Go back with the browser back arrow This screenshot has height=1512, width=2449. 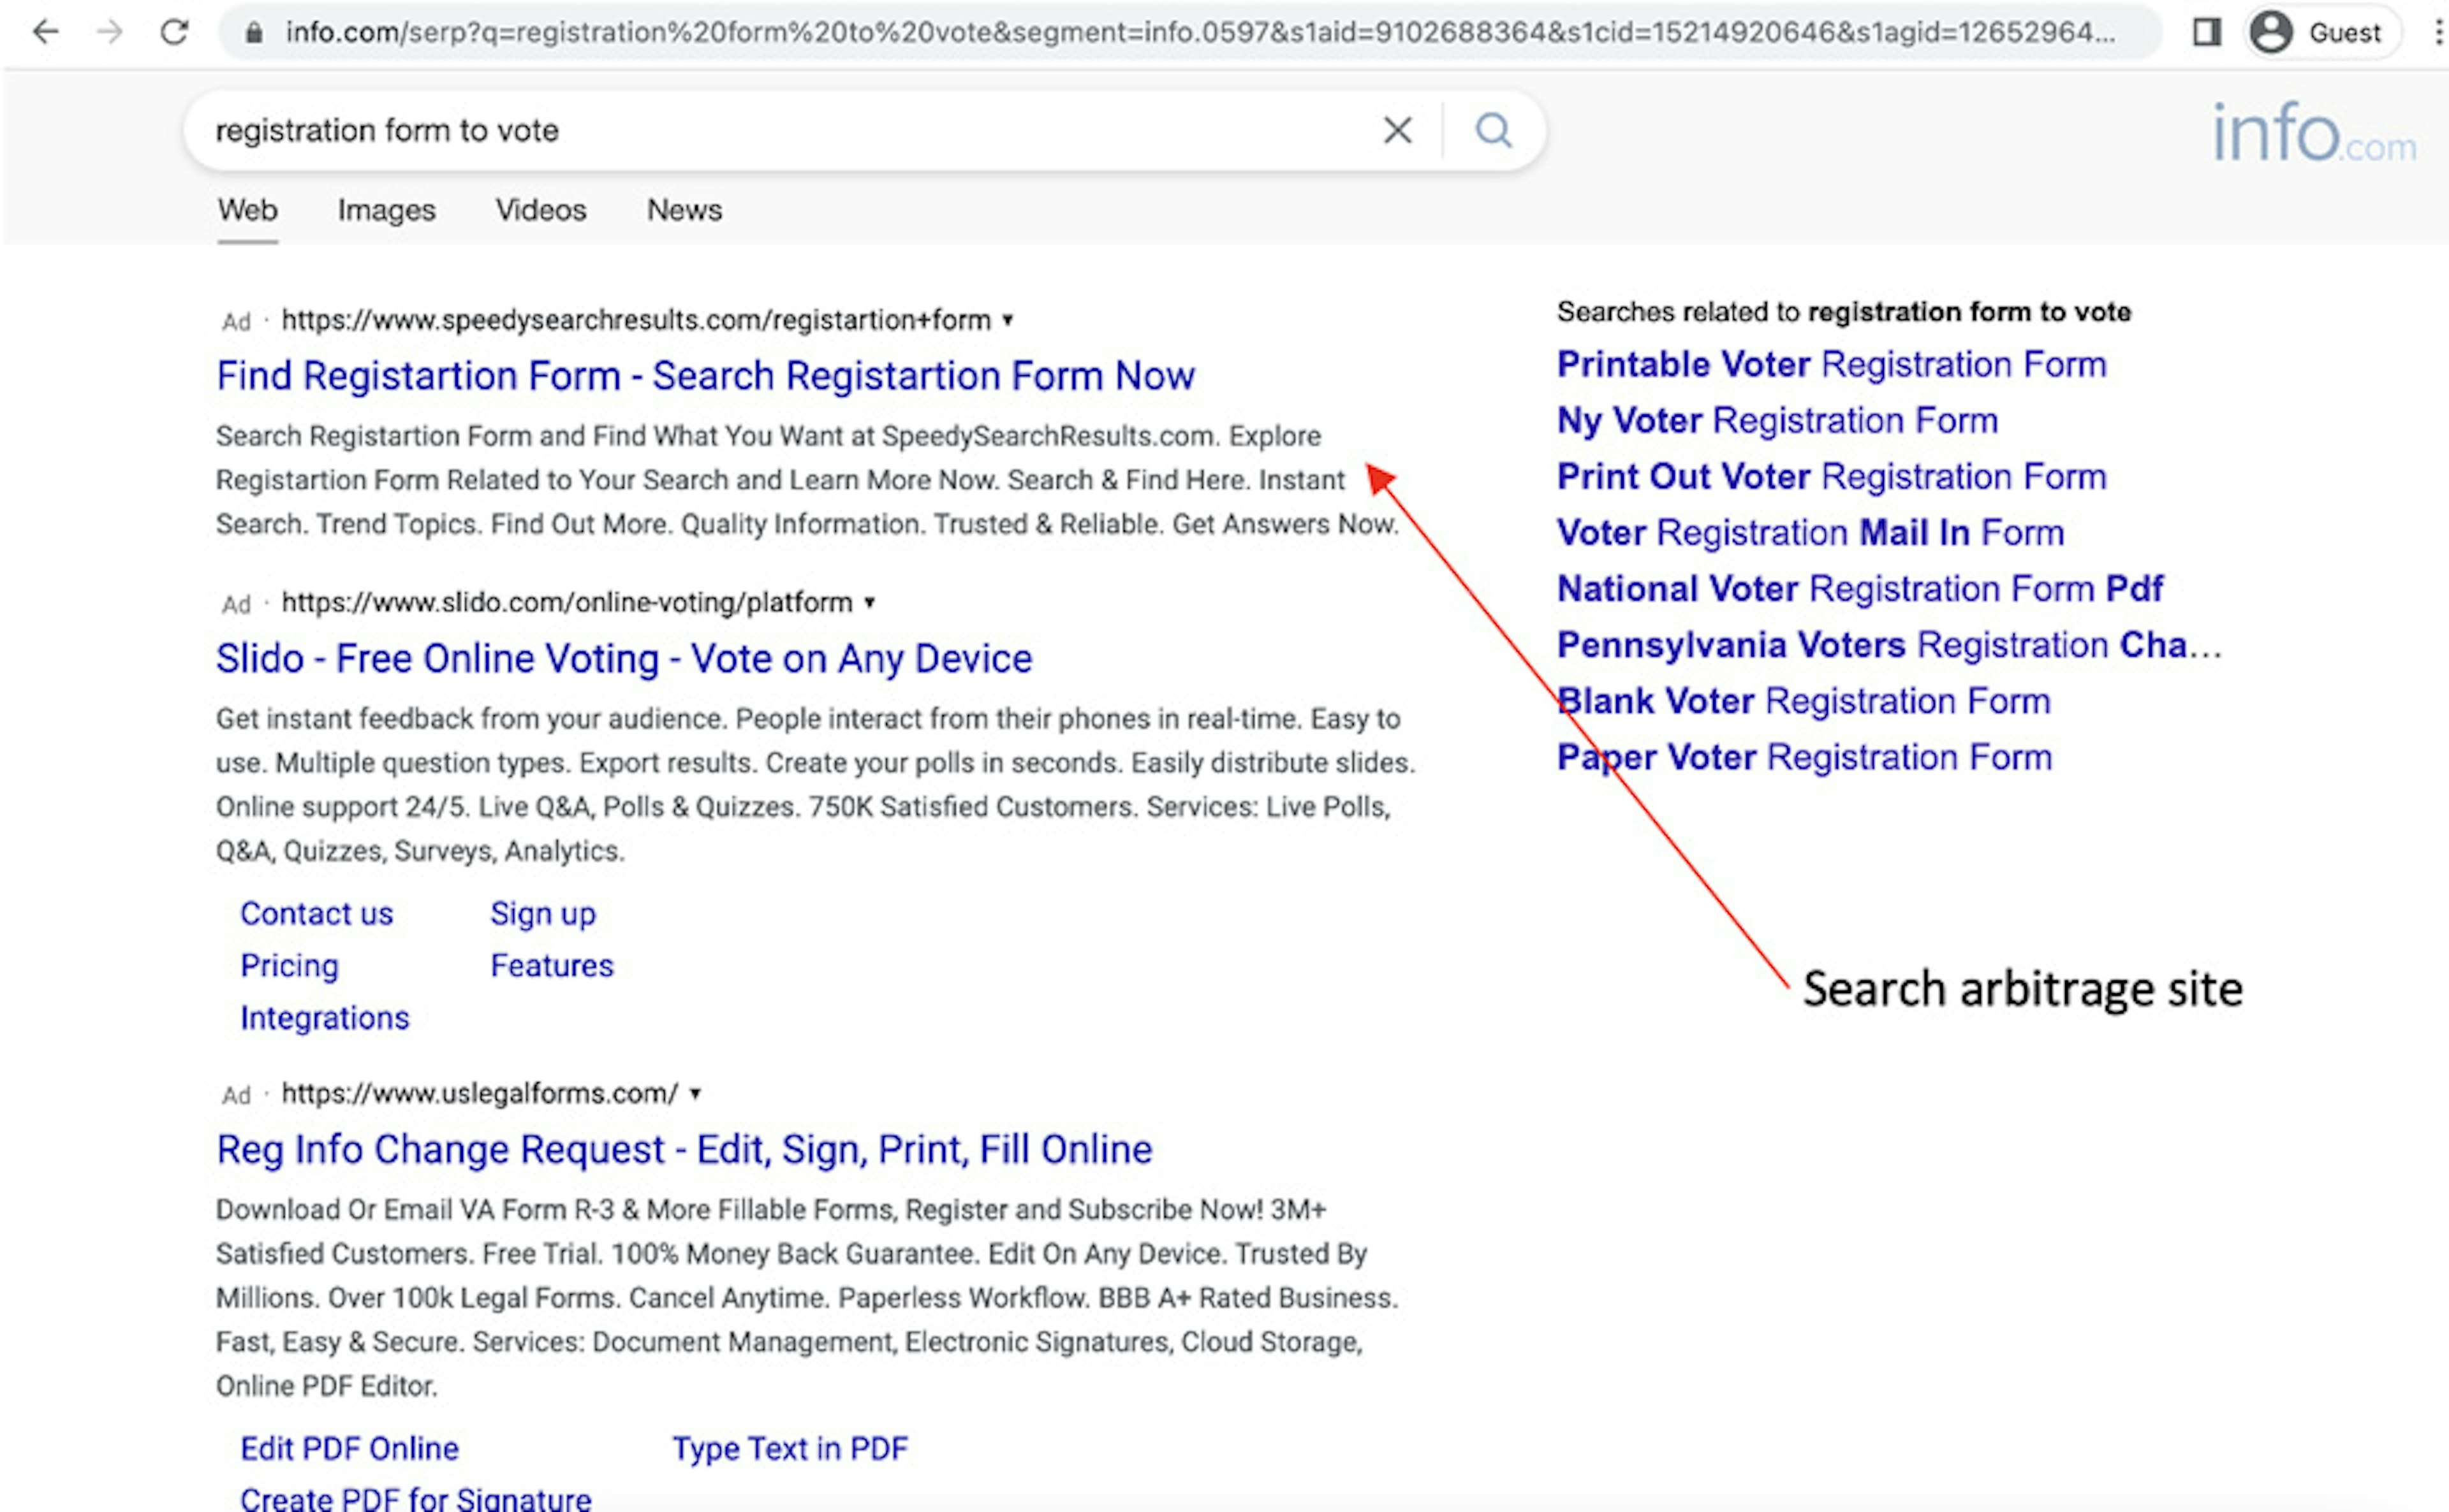pos(46,32)
